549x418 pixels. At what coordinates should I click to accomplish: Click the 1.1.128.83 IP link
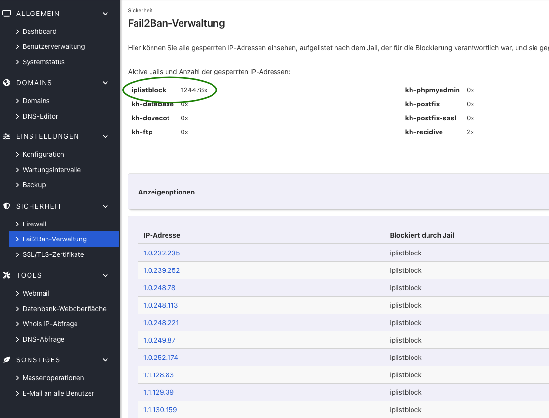pyautogui.click(x=158, y=375)
